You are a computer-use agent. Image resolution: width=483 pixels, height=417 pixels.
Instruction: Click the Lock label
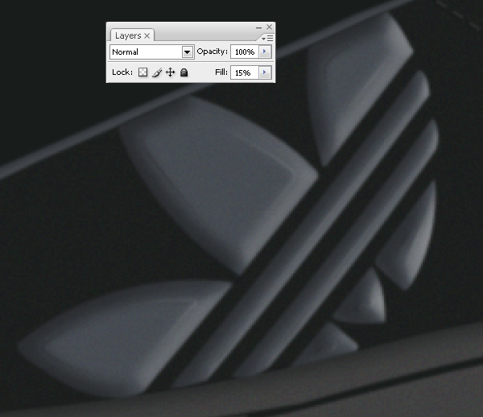[122, 72]
